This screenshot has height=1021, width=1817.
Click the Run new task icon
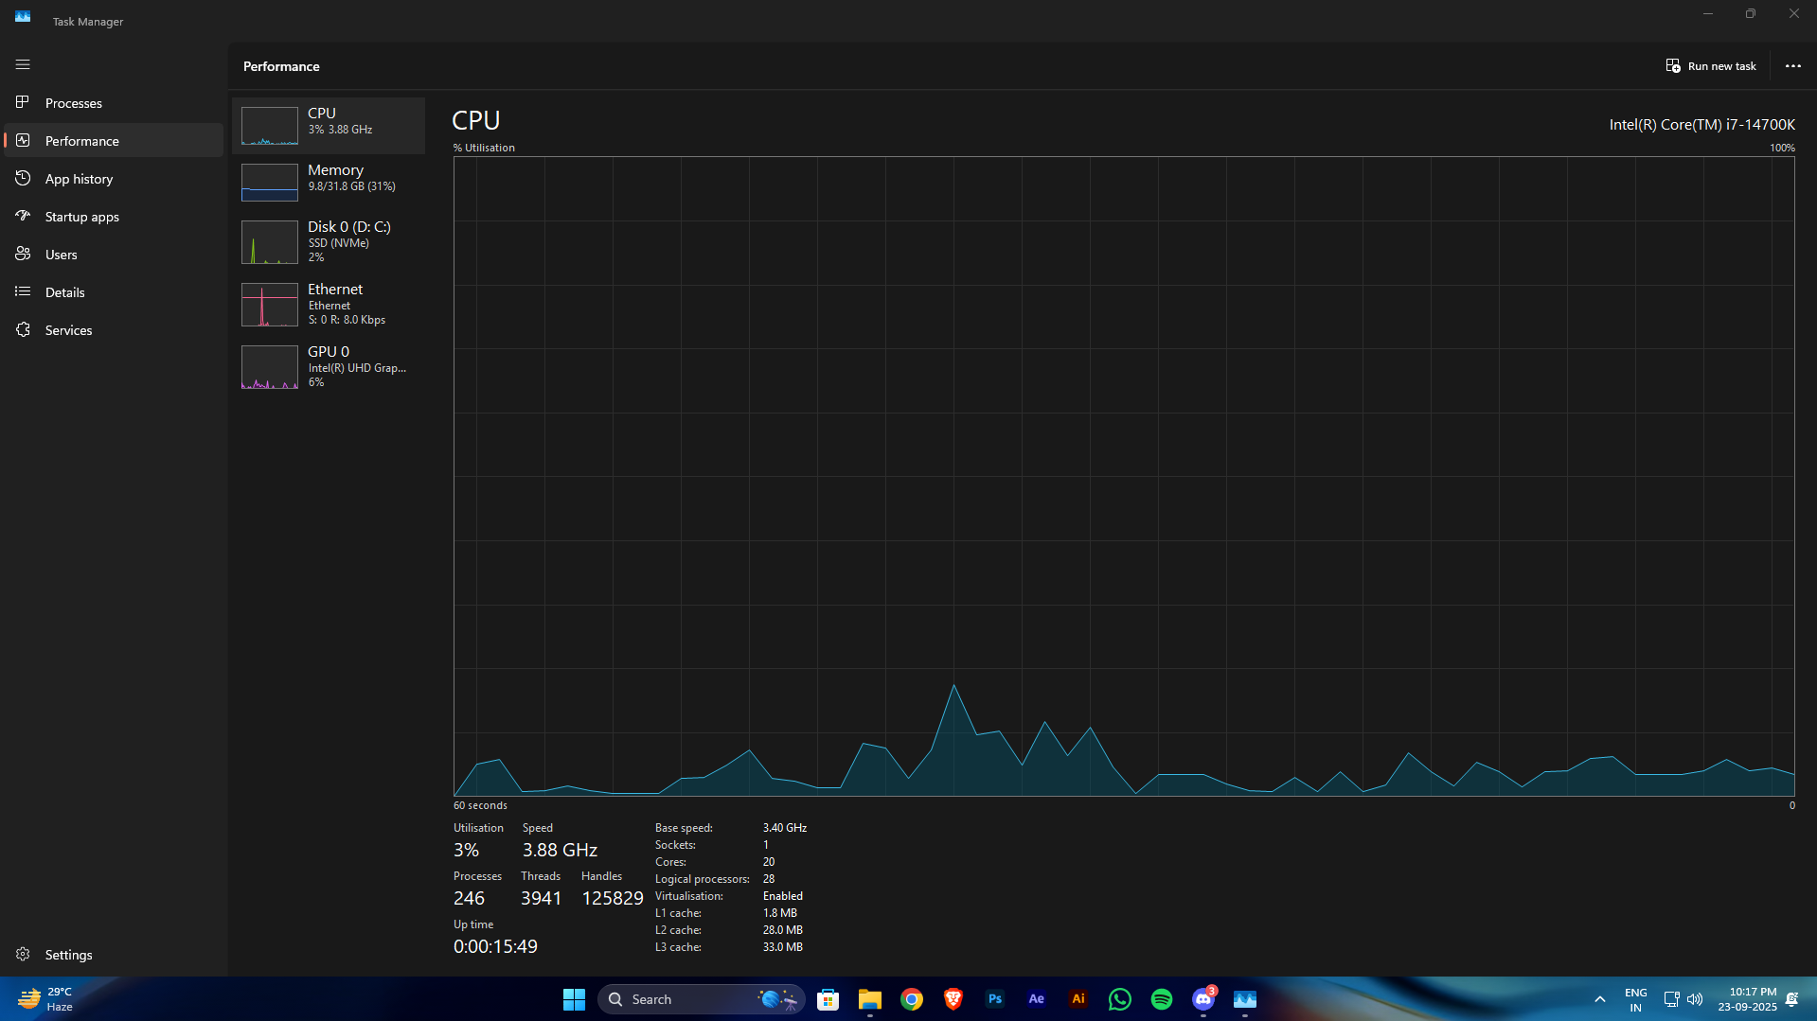point(1673,66)
